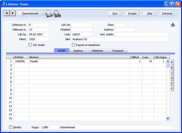The image size is (182, 133).
Task: Open print preview magnifier icon
Action: coord(57,14)
